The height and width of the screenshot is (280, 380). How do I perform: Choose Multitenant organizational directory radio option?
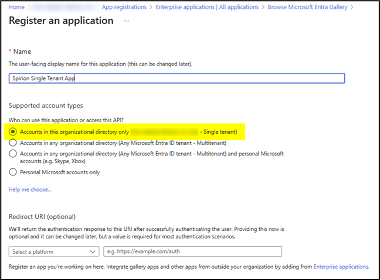click(x=13, y=143)
